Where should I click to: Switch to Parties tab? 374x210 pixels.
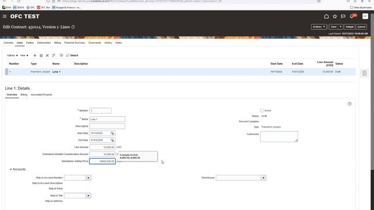pyautogui.click(x=30, y=43)
